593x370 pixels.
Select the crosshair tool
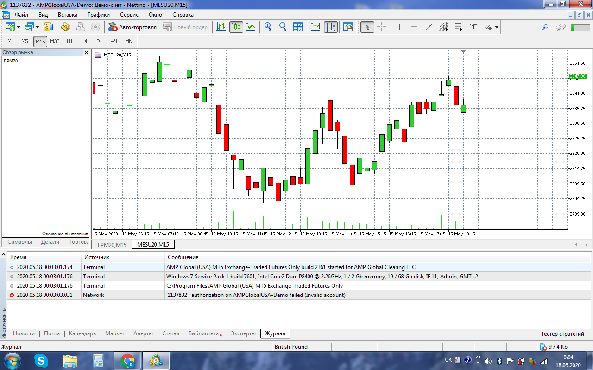point(382,27)
